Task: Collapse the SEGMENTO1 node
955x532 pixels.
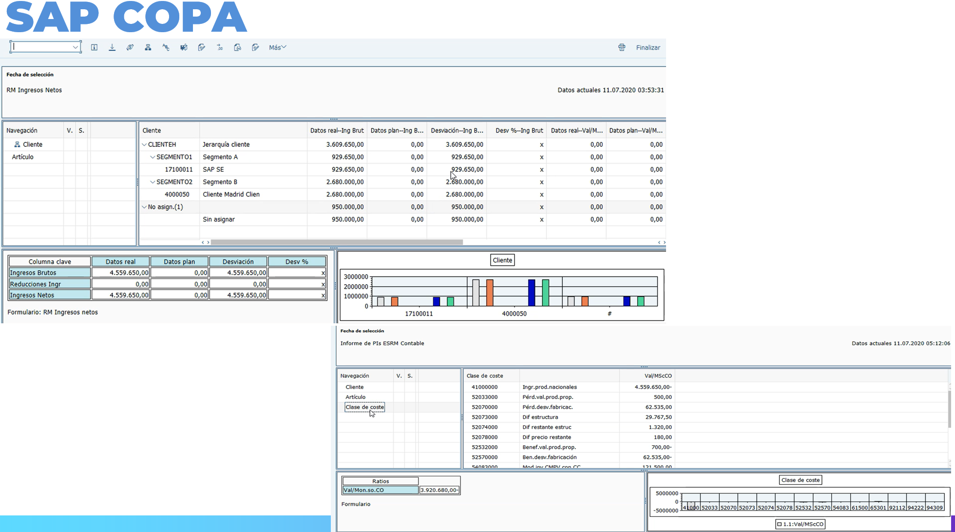Action: 153,157
